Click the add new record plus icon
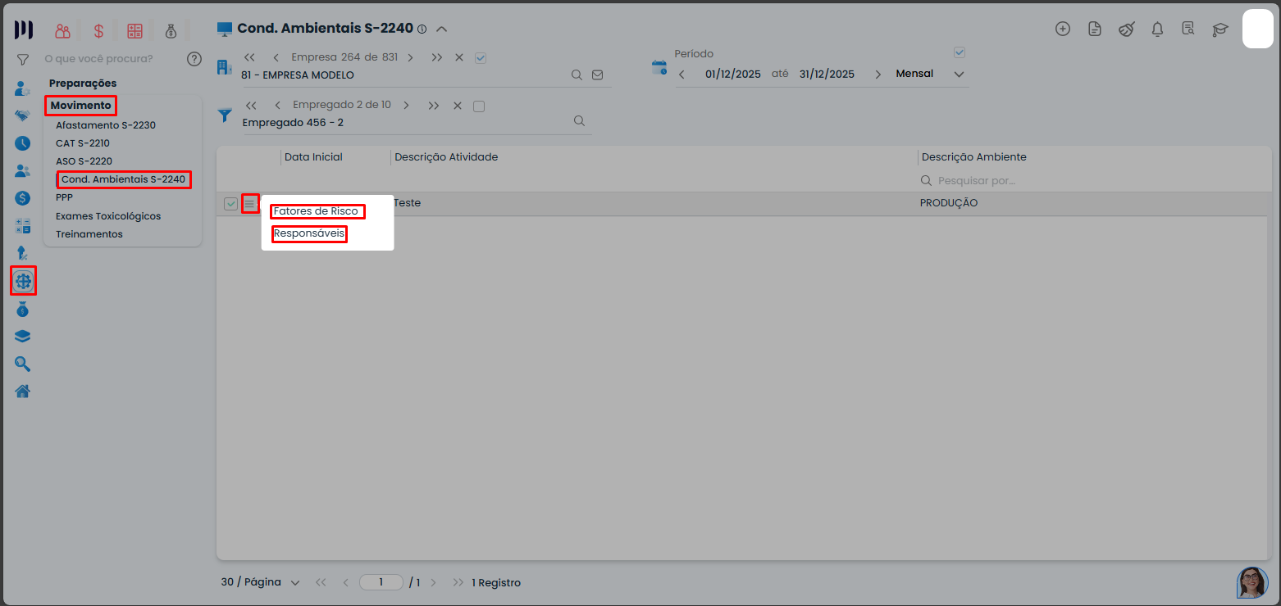The width and height of the screenshot is (1281, 606). [1063, 29]
